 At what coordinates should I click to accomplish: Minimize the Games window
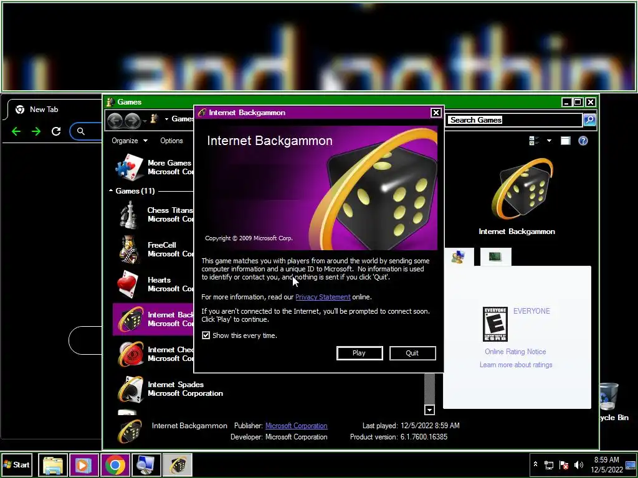[x=566, y=102]
